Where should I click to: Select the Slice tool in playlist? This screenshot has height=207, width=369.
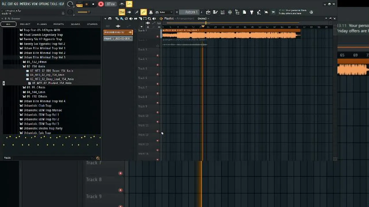coord(140,18)
